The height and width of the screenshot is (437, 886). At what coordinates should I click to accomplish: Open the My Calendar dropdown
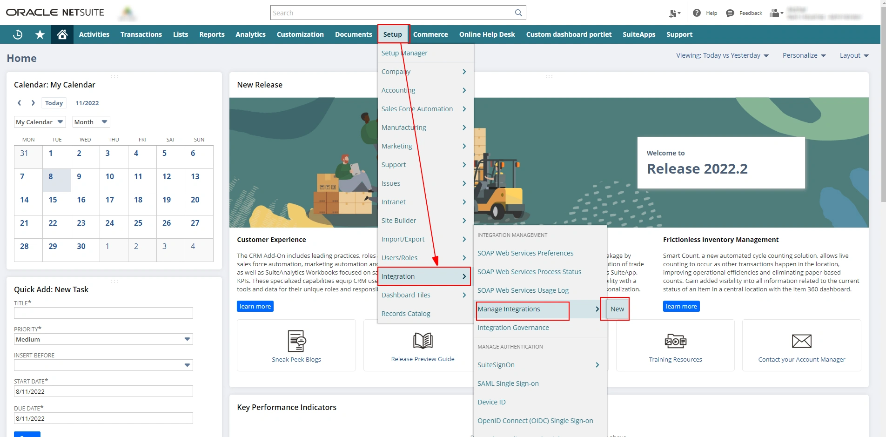click(x=40, y=122)
